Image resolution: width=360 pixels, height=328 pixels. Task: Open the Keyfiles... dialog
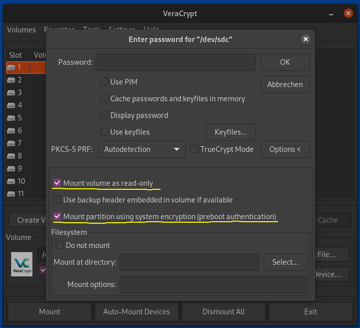pos(231,132)
